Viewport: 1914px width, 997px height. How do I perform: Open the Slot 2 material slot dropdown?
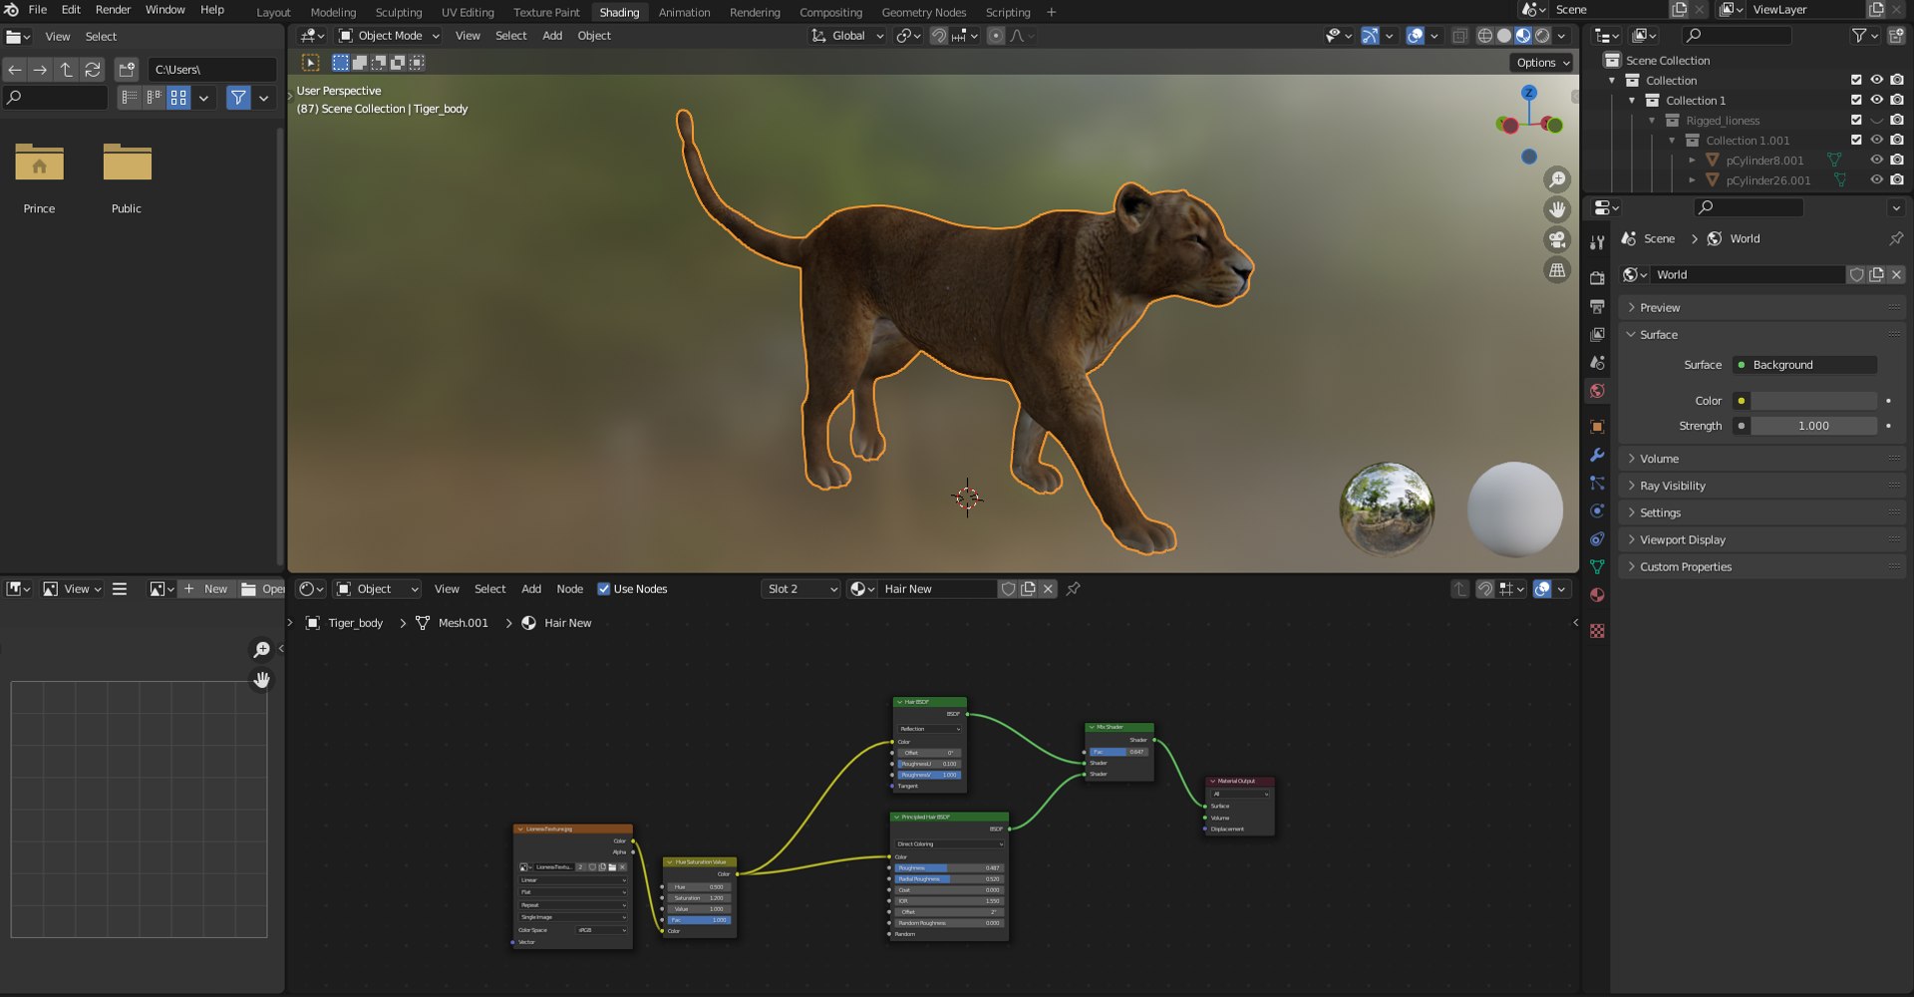click(x=801, y=589)
